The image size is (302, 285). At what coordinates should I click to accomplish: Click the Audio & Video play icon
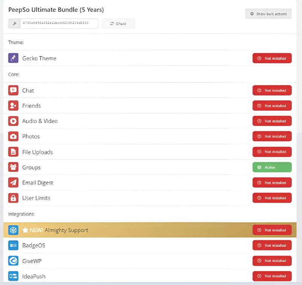[x=13, y=121]
